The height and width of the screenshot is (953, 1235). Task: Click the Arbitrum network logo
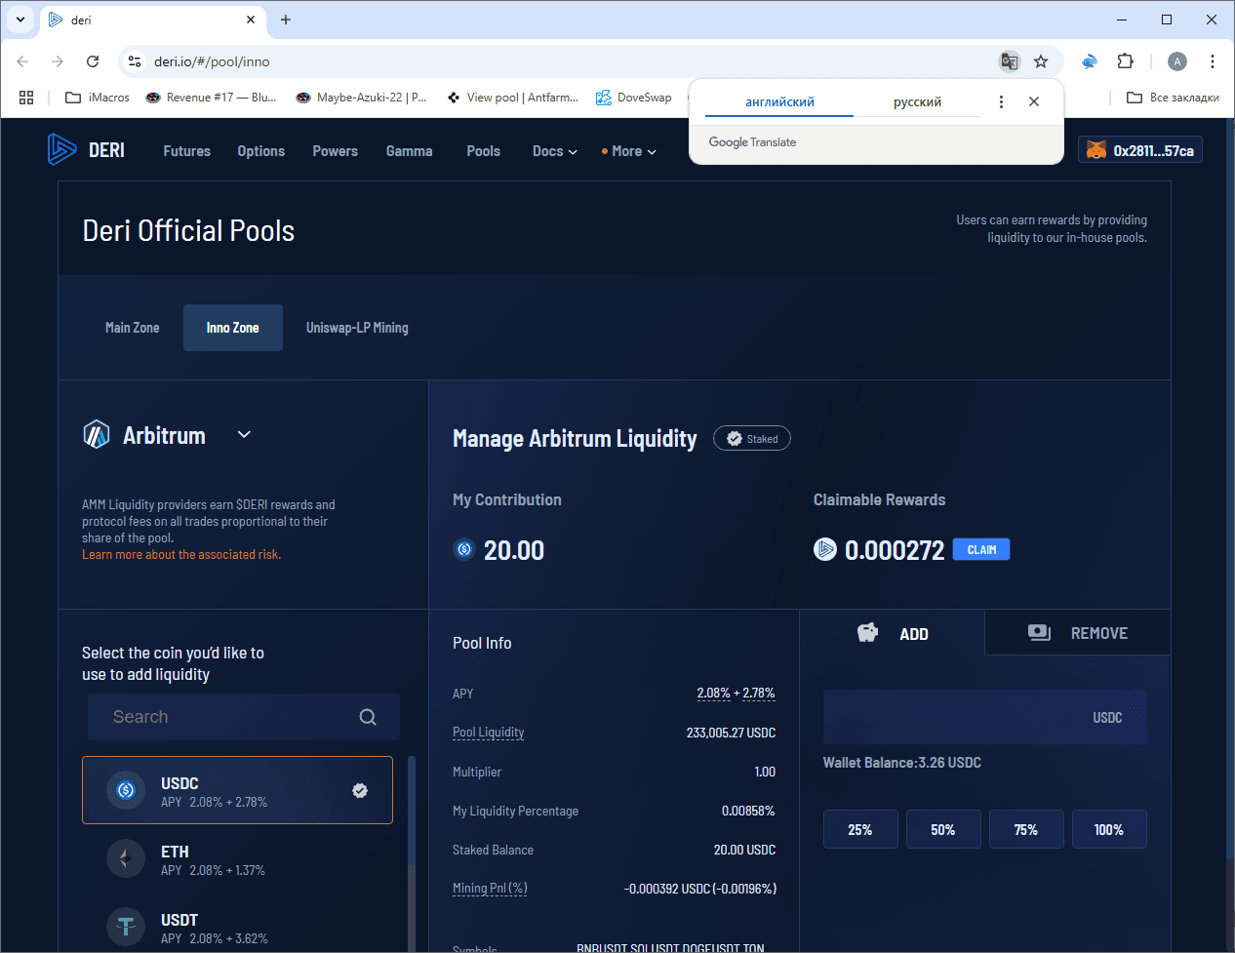97,434
